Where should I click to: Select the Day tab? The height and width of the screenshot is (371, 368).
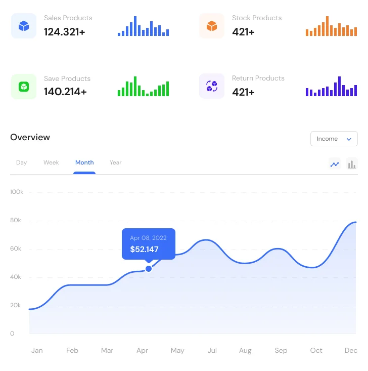click(x=21, y=162)
